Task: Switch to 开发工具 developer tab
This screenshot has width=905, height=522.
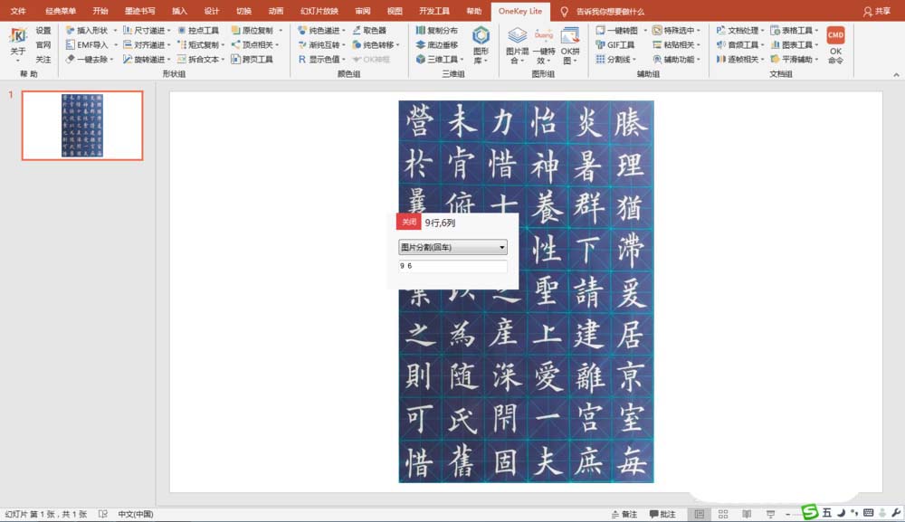Action: point(434,11)
